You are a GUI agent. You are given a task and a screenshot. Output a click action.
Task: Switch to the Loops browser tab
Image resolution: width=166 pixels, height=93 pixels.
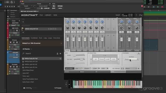pyautogui.click(x=50, y=38)
